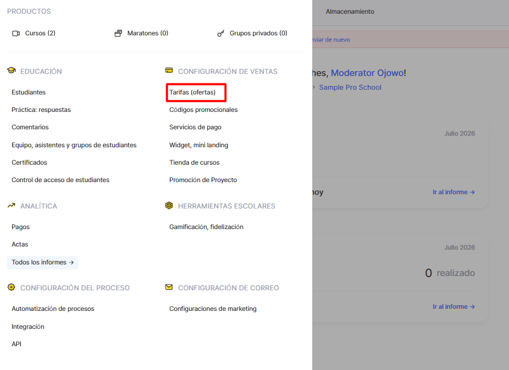
Task: Open Integración settings
Action: click(x=28, y=327)
